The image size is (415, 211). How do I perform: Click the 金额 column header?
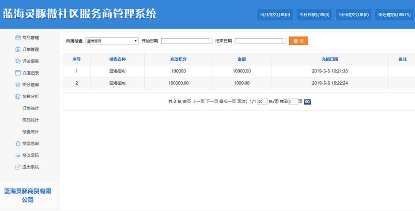tap(241, 59)
